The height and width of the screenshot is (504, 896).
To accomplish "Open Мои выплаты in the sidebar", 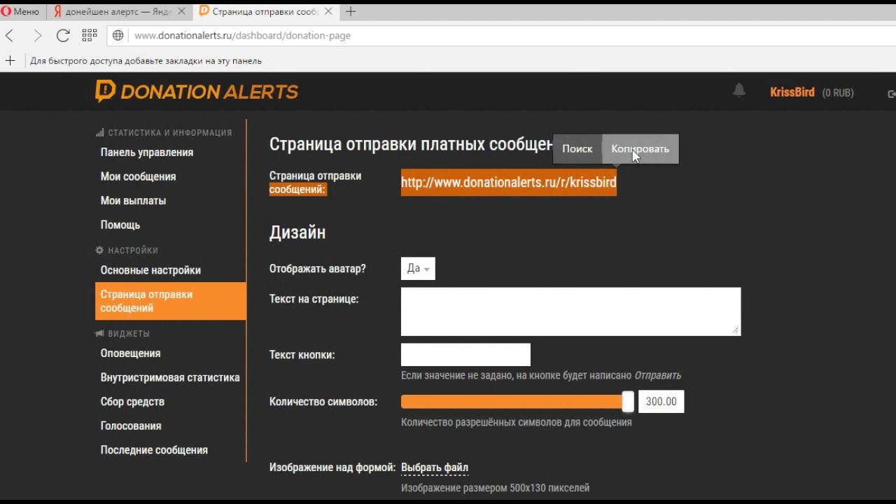I will (x=133, y=201).
